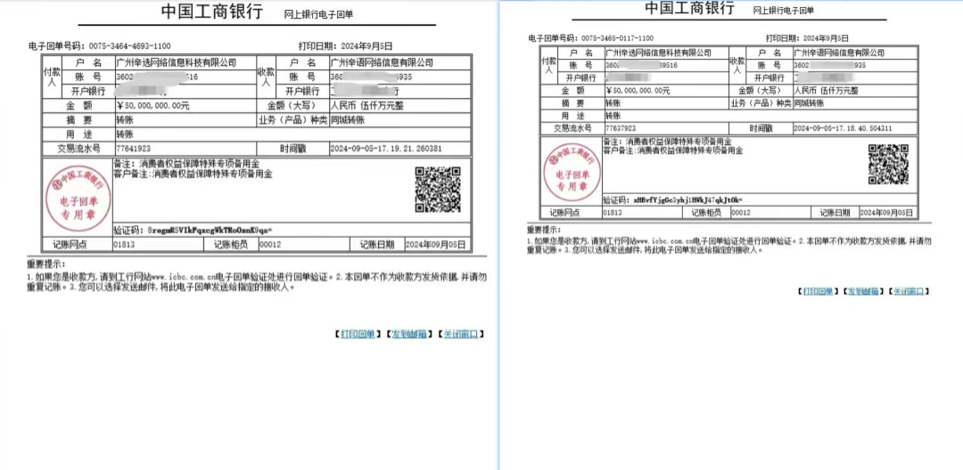Click 打印回单 link under right receipt
This screenshot has height=470, width=963.
tap(818, 292)
